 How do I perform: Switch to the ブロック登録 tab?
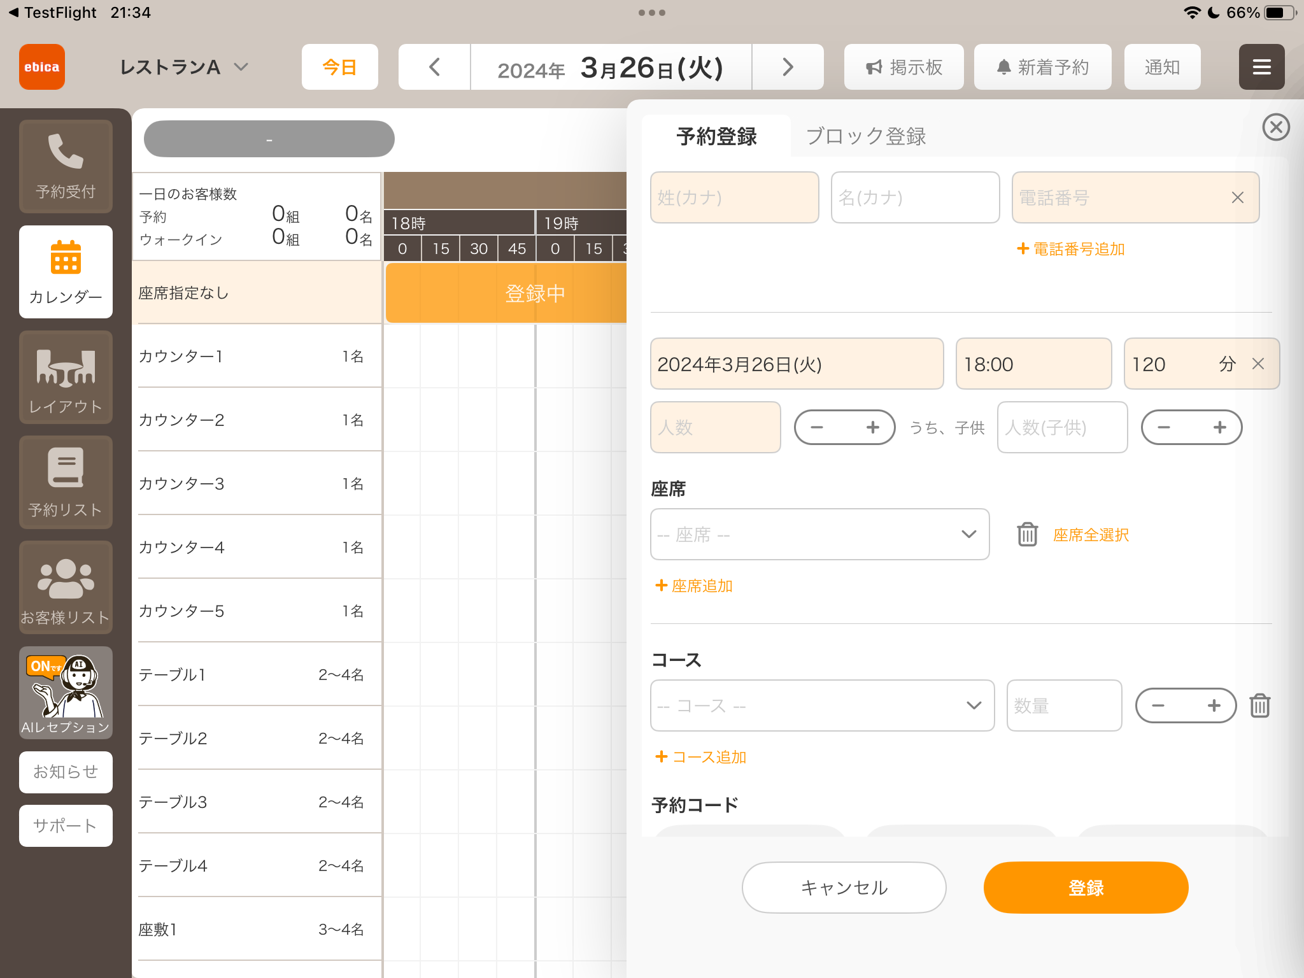coord(865,136)
